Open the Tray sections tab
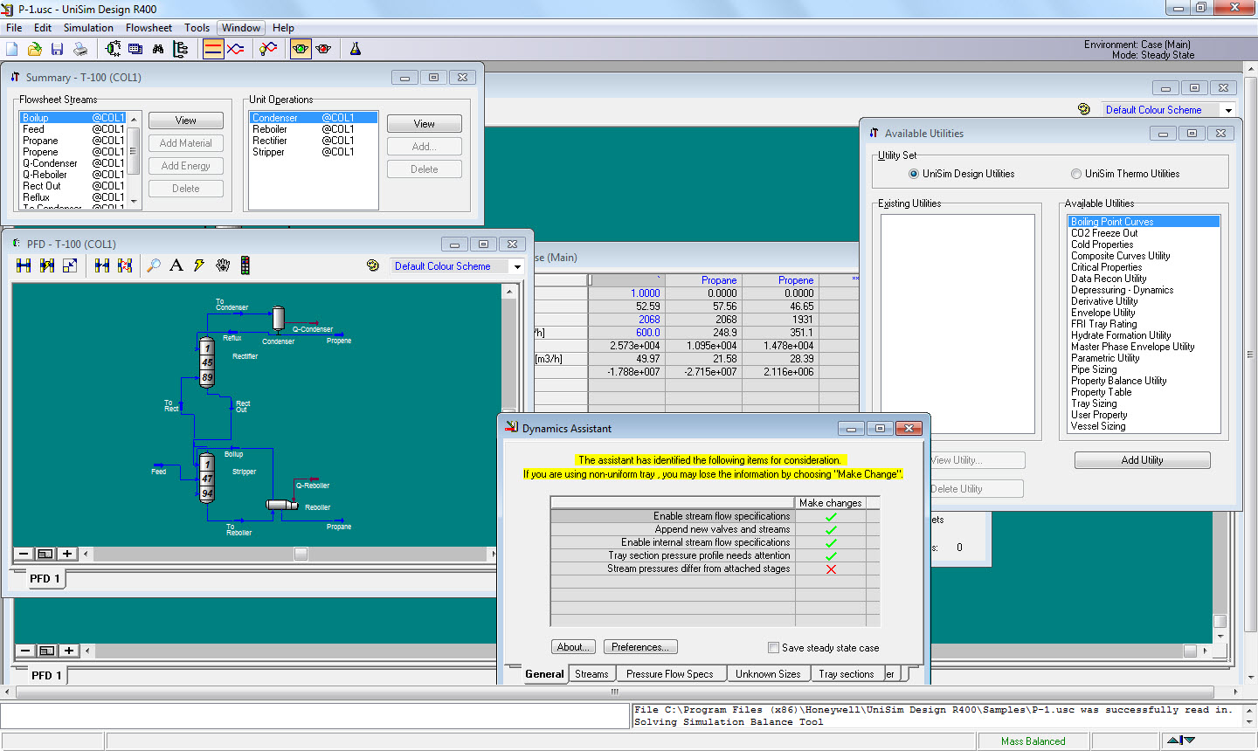The width and height of the screenshot is (1258, 751). point(846,674)
